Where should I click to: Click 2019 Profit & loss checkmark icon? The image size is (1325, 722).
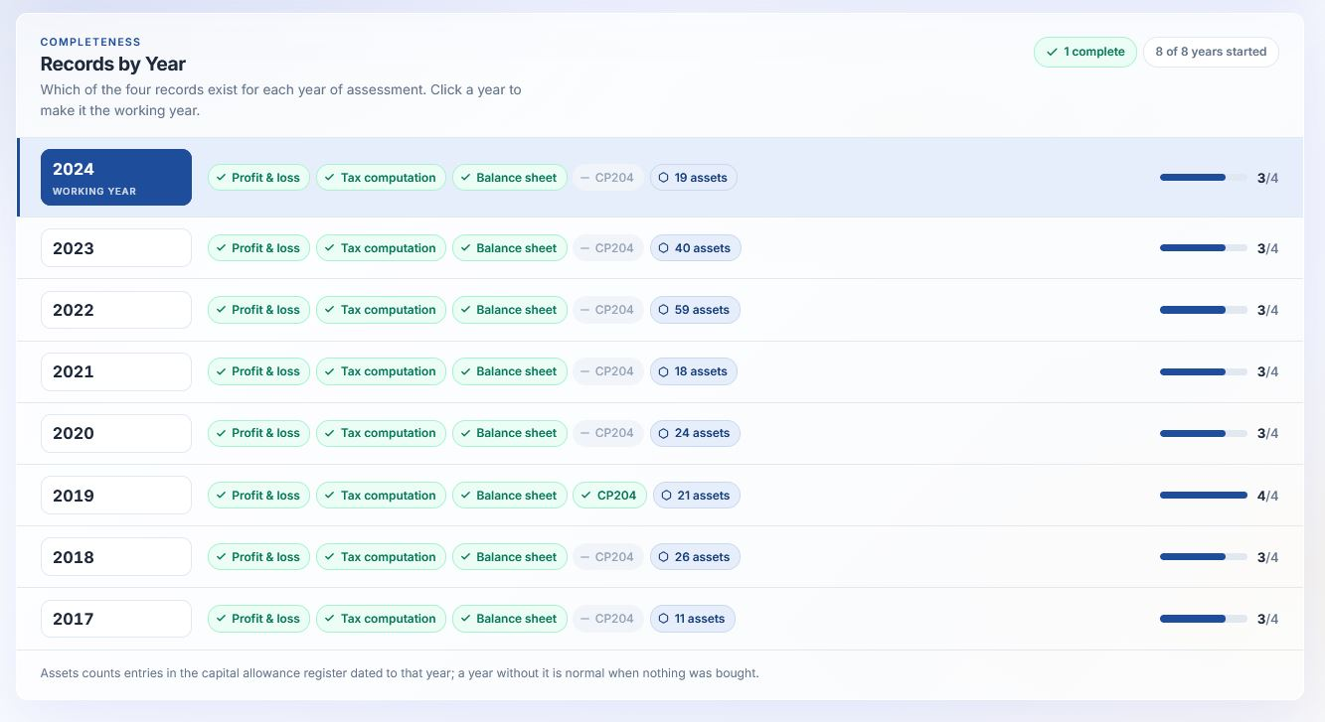[221, 496]
